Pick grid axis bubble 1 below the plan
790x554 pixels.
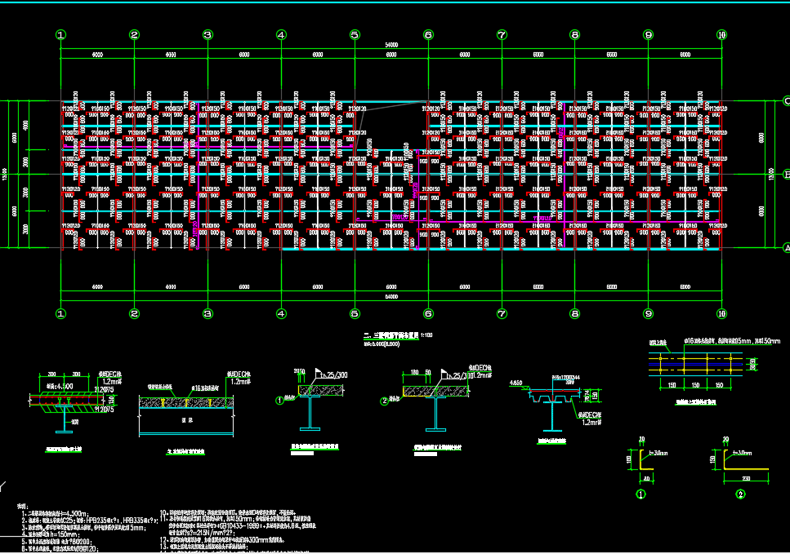coord(61,313)
